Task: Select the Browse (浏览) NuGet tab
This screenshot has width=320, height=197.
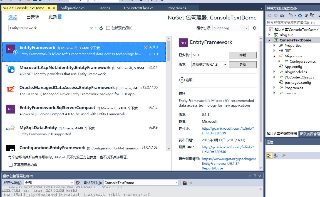Action: [x=13, y=17]
